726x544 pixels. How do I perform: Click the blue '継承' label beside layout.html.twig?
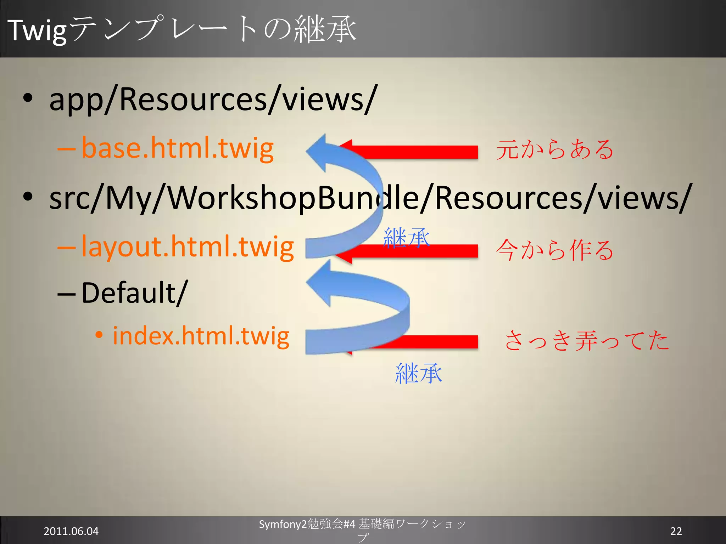(x=407, y=238)
